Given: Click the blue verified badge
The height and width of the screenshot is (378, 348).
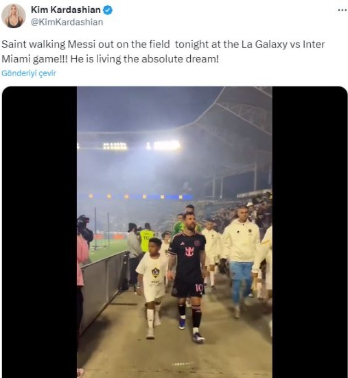Looking at the screenshot, I should point(108,10).
